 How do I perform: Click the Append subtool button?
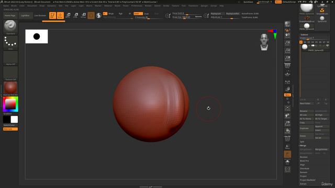pyautogui.click(x=322, y=126)
